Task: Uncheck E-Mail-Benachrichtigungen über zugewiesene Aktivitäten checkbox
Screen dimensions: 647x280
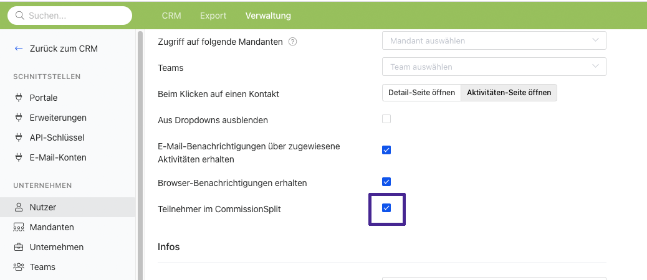Action: tap(386, 150)
